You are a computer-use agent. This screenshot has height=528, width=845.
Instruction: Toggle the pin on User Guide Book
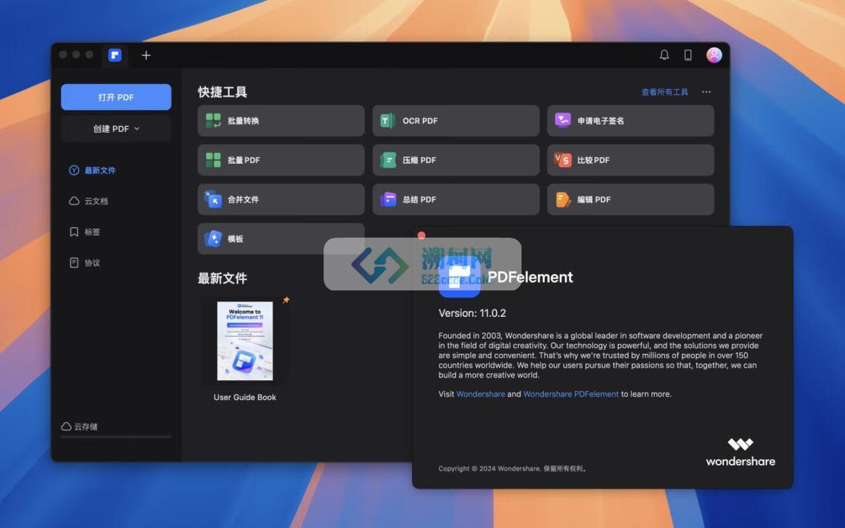pyautogui.click(x=286, y=300)
